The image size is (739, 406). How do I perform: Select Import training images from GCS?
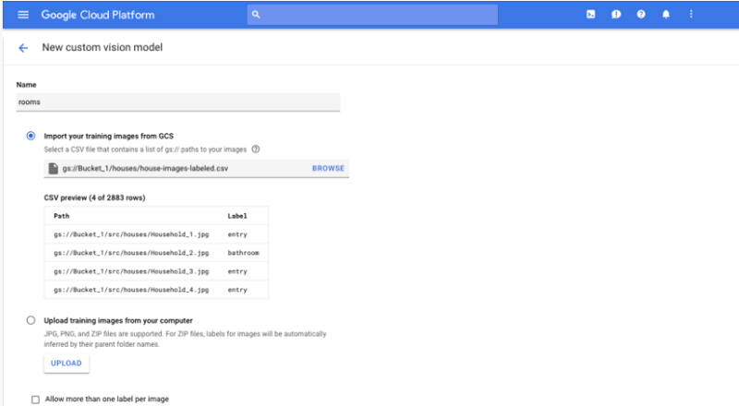point(32,136)
